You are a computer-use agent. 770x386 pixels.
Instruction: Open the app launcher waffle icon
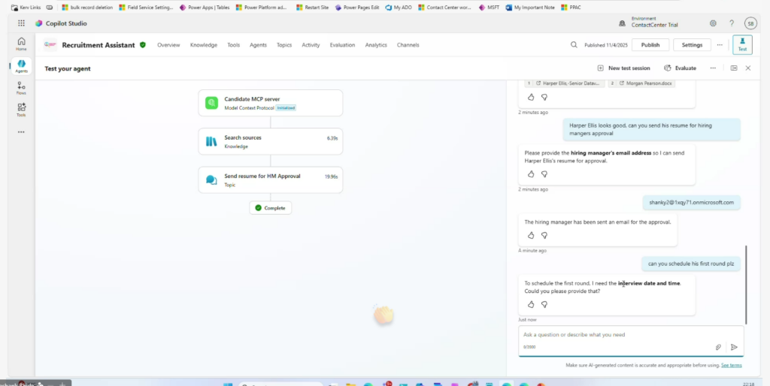(21, 23)
